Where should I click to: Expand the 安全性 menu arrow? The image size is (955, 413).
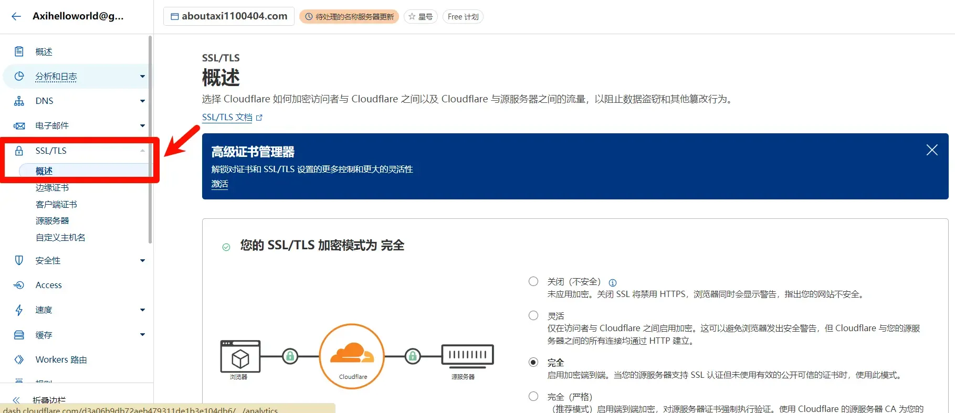point(142,260)
